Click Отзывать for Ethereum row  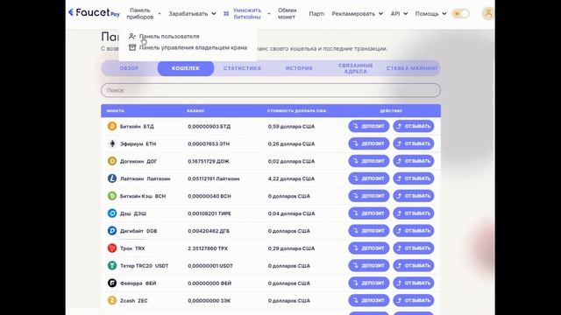pyautogui.click(x=414, y=143)
